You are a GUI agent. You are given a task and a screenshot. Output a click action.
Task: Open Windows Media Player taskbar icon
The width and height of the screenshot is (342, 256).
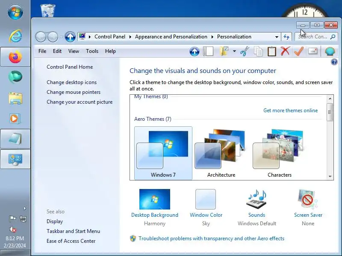15,119
